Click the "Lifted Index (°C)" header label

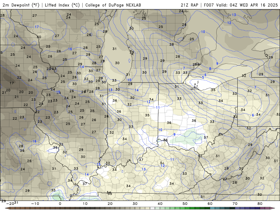pos(62,5)
